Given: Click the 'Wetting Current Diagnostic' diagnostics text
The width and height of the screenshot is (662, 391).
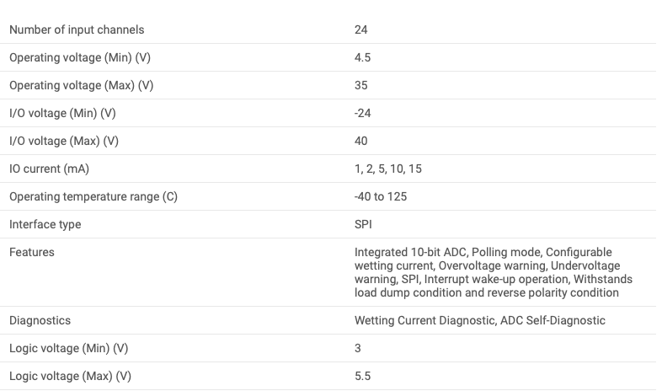Looking at the screenshot, I should 424,321.
